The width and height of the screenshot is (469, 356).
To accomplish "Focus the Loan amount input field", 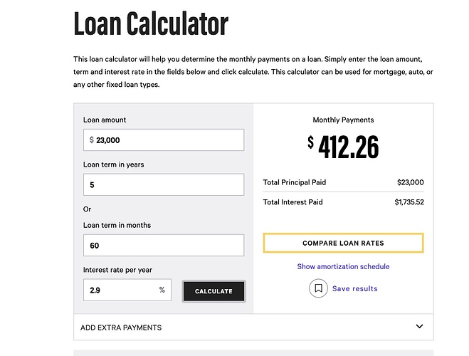I will [164, 140].
